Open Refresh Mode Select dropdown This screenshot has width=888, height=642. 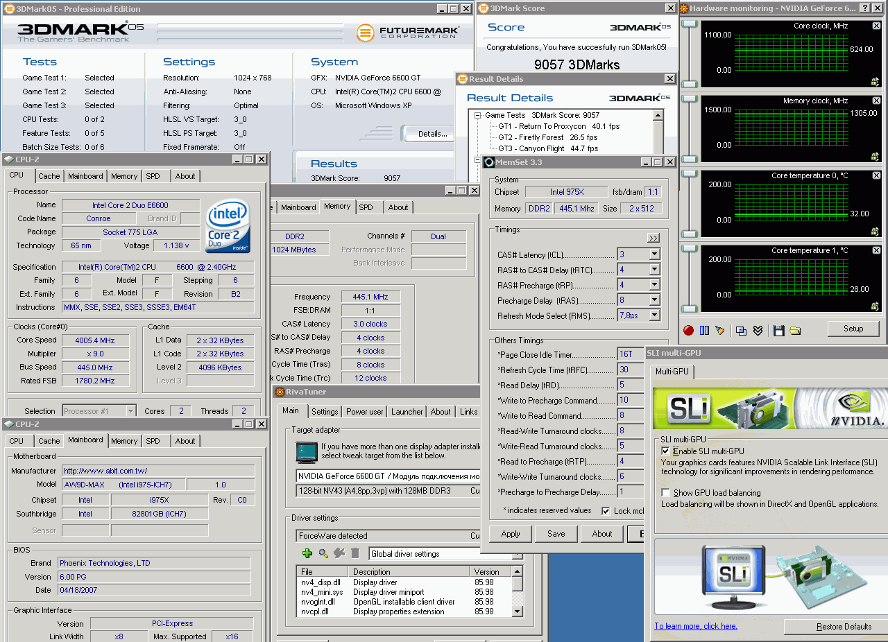(x=654, y=315)
